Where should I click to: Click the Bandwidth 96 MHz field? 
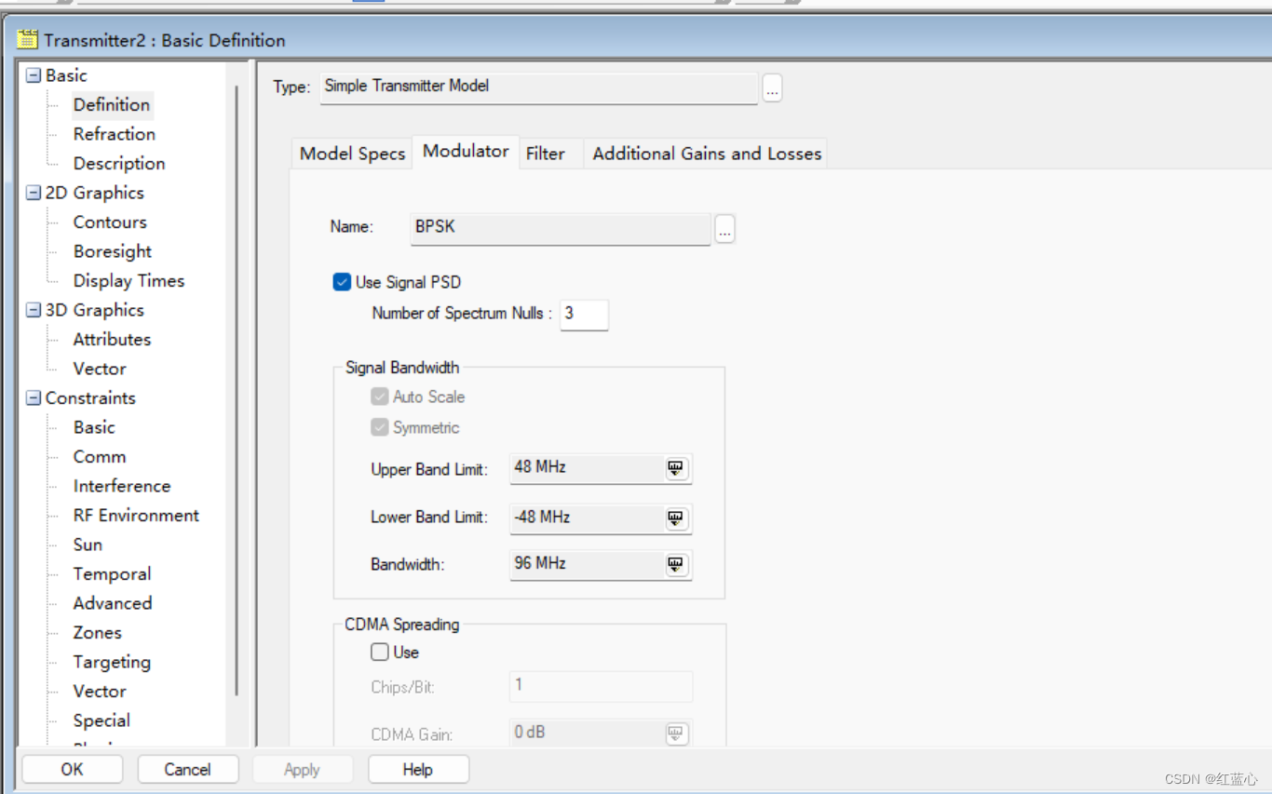tap(587, 564)
